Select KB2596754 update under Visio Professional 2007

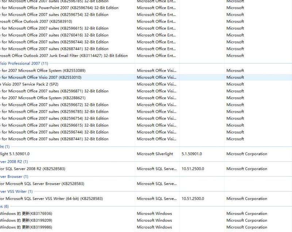(54, 119)
